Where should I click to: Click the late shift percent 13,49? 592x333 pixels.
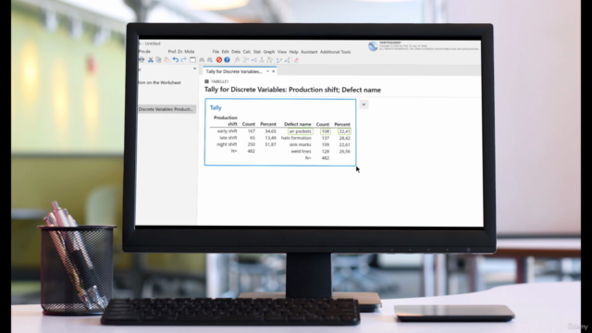coord(270,138)
